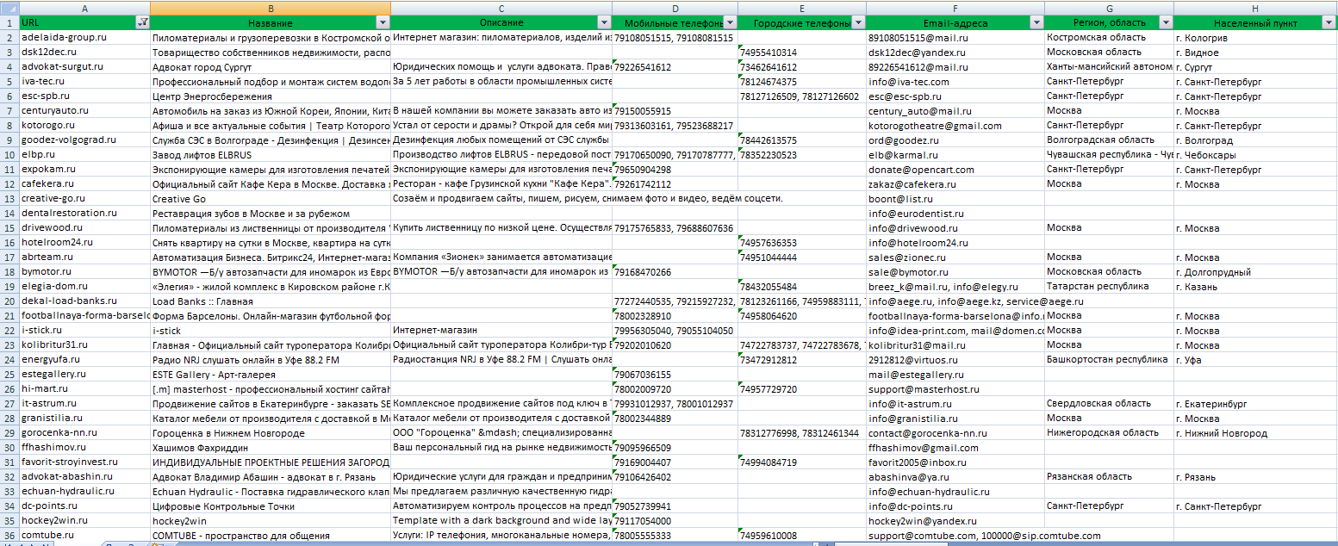Click the Creative Go name cell

pos(270,199)
